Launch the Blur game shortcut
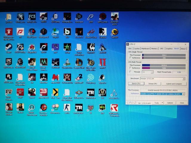 click(67, 33)
